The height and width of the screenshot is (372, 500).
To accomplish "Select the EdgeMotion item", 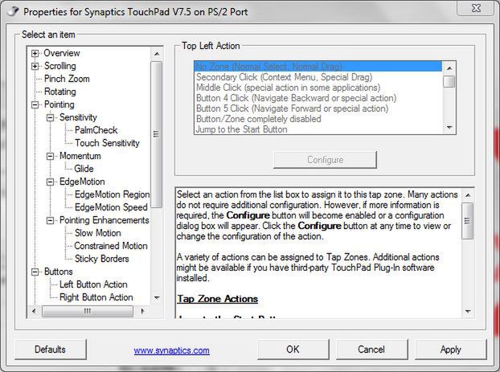I will click(82, 182).
